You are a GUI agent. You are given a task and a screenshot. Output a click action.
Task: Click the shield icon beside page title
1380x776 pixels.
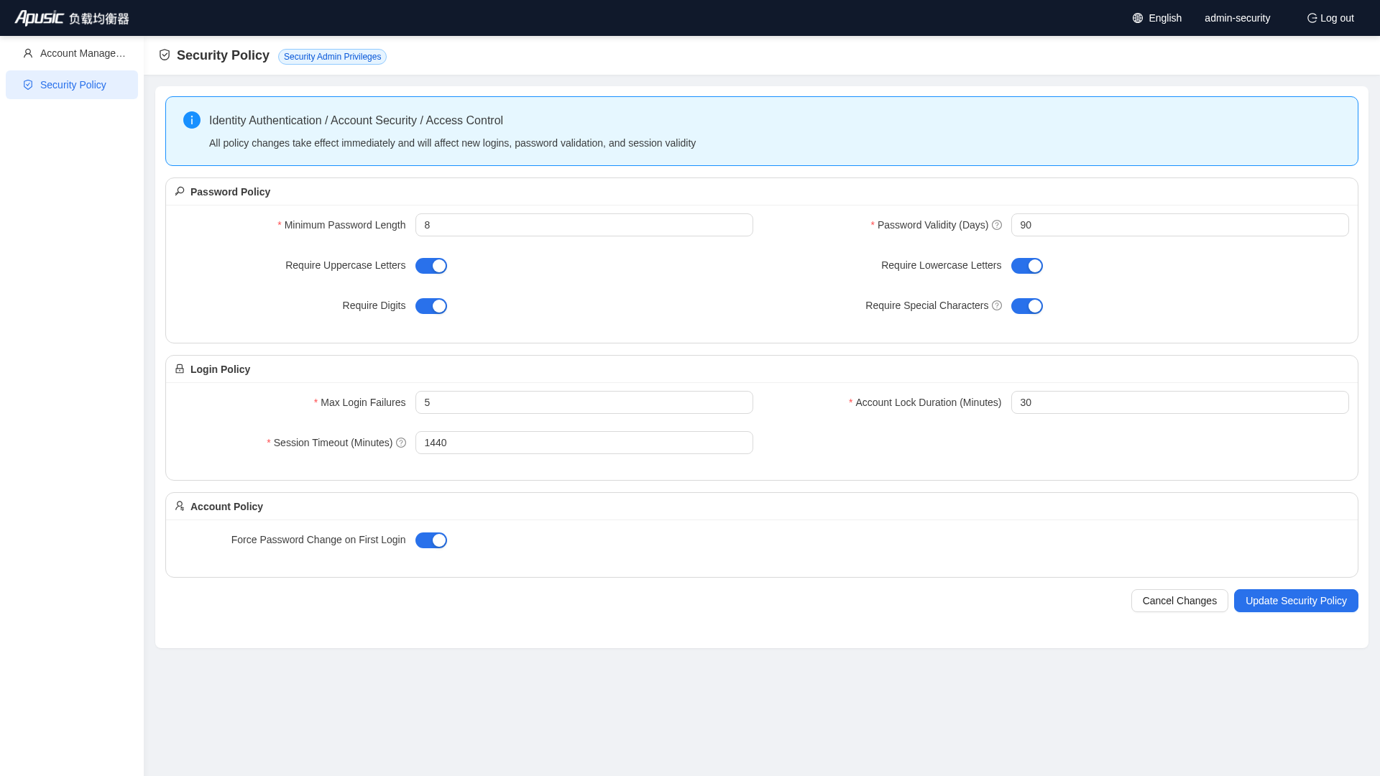tap(165, 55)
